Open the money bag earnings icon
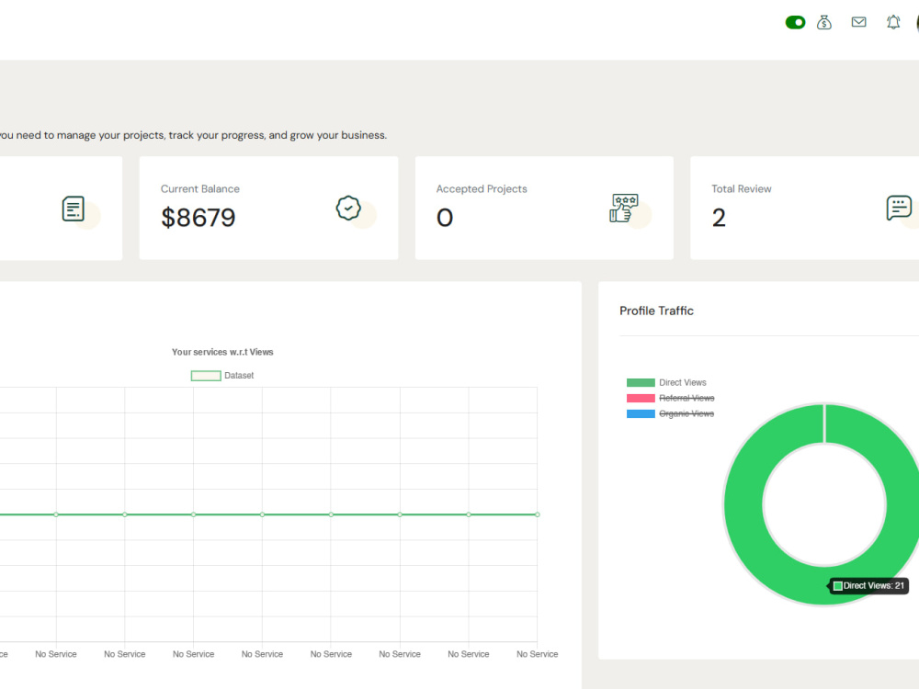The height and width of the screenshot is (689, 919). pos(824,22)
